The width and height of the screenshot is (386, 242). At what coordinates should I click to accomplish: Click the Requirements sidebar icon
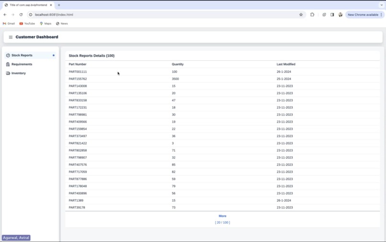pos(8,64)
